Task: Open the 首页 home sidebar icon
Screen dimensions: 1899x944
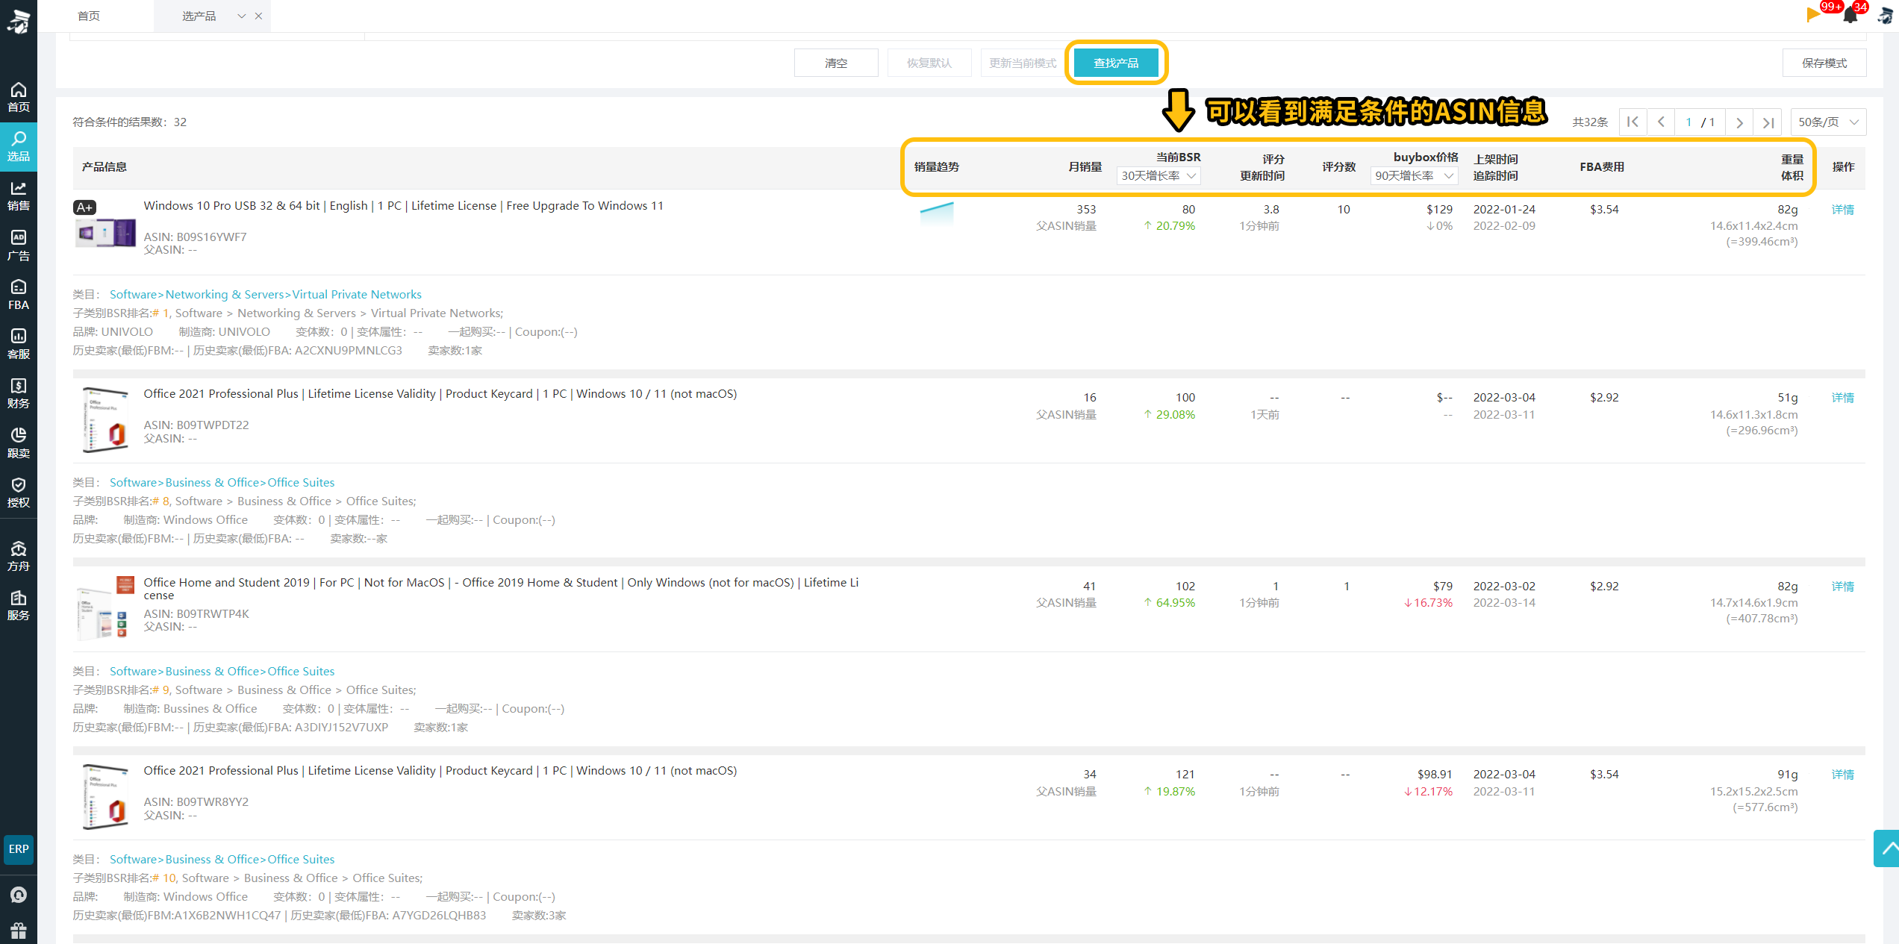Action: (x=18, y=97)
